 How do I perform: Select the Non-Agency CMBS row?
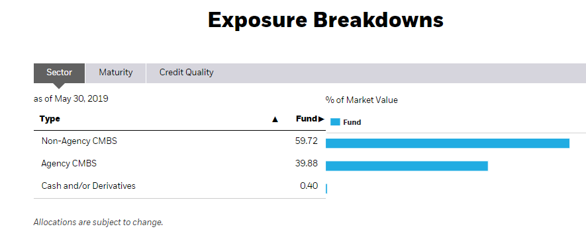point(179,141)
